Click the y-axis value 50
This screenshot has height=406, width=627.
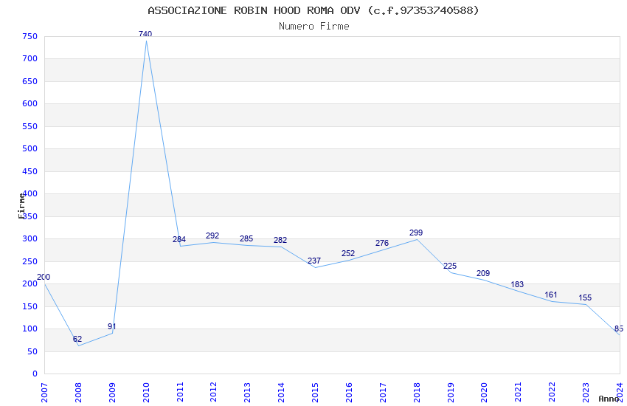[32, 351]
